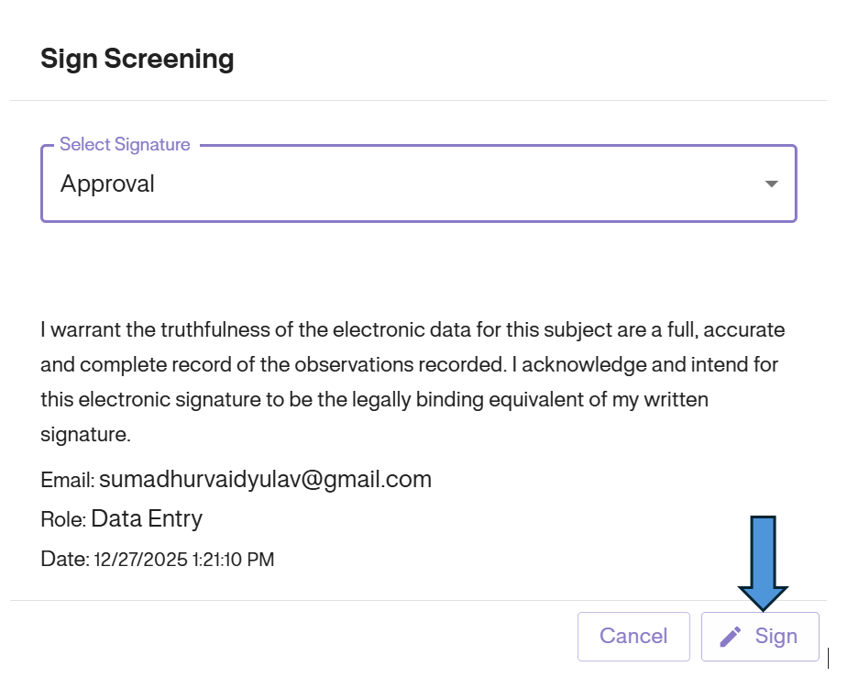Click the pencil icon on Sign button

731,637
